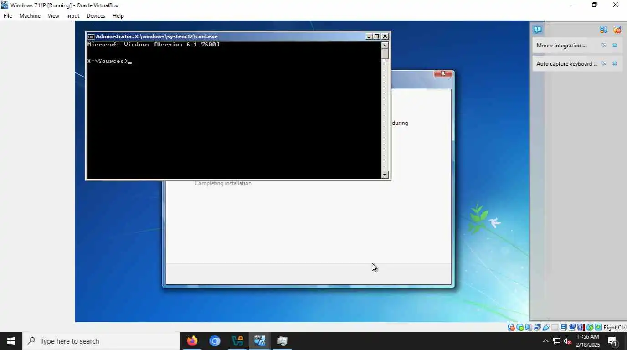Click the help icon on the Auto capture keyboard notification
The height and width of the screenshot is (350, 627).
[x=604, y=63]
